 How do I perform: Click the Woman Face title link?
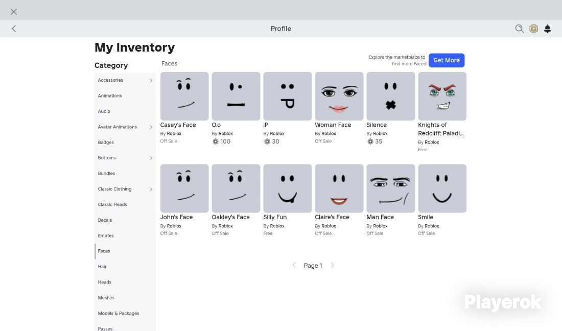(x=333, y=125)
